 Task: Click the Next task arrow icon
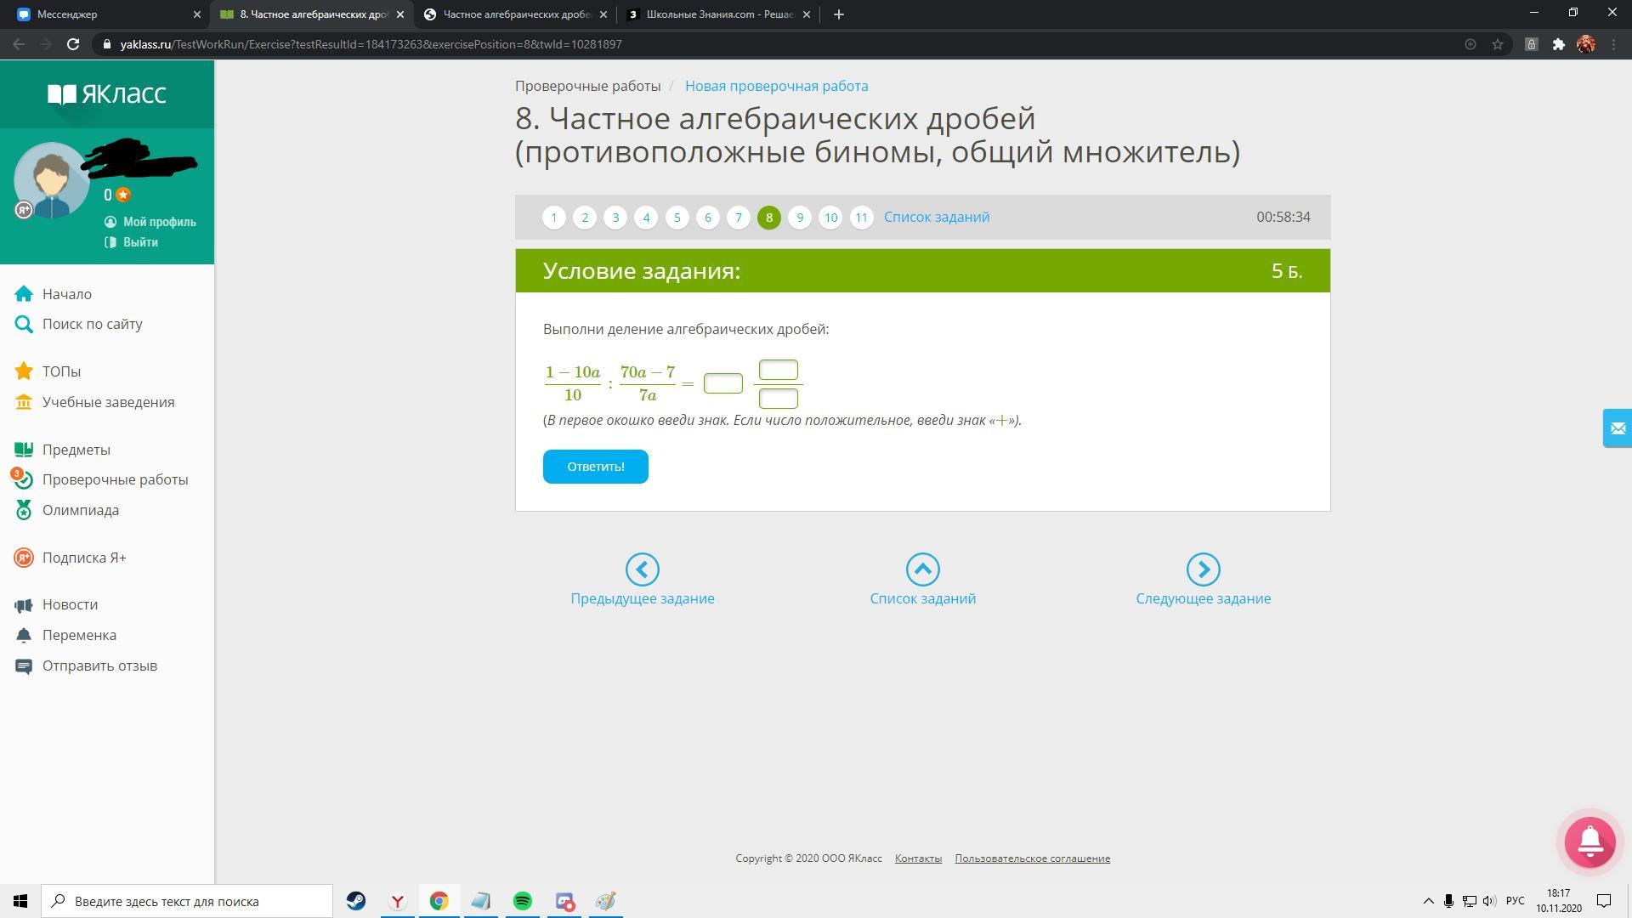pyautogui.click(x=1203, y=569)
